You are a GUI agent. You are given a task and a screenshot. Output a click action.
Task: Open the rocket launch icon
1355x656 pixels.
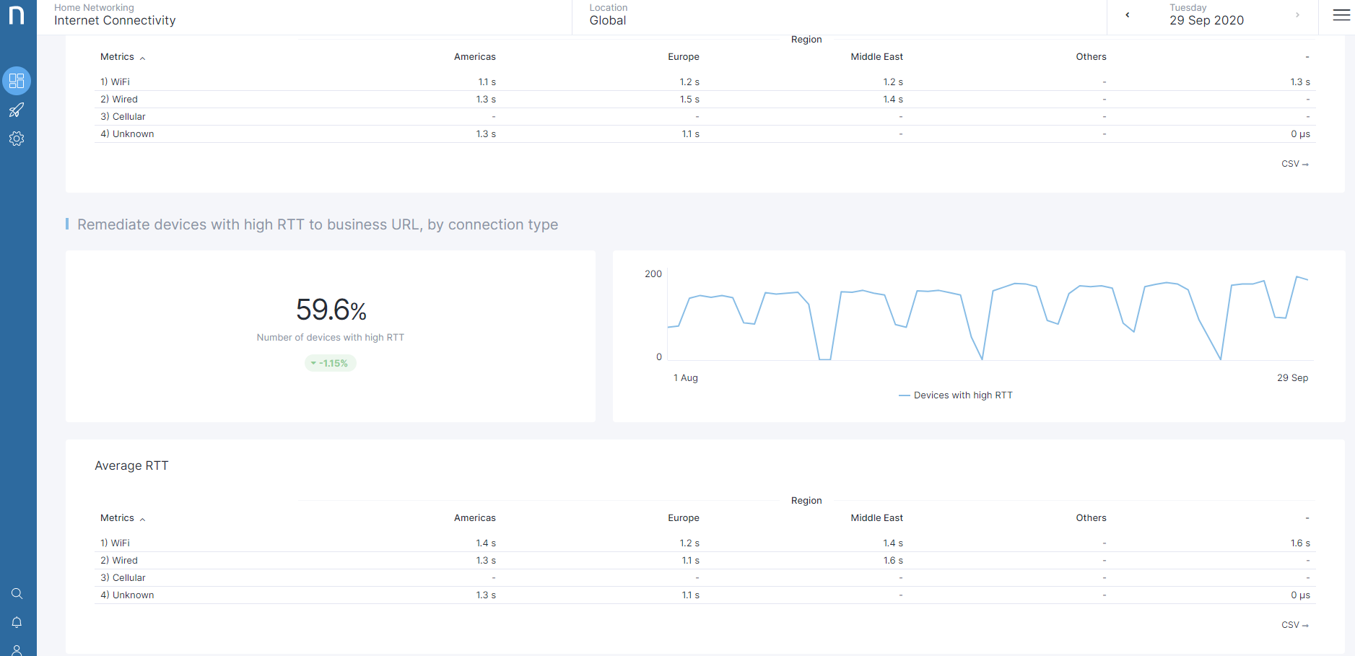point(17,110)
